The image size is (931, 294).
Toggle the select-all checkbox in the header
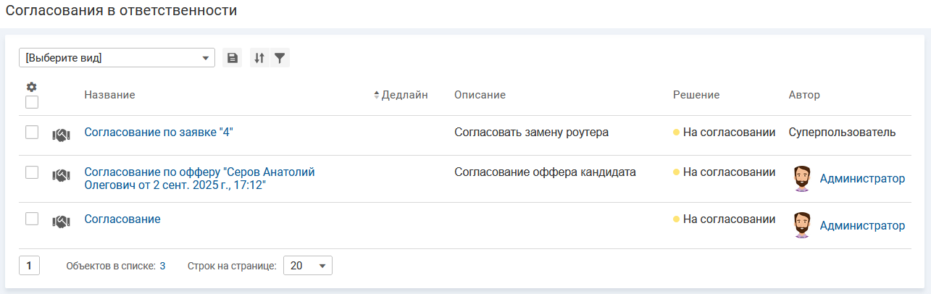point(32,102)
